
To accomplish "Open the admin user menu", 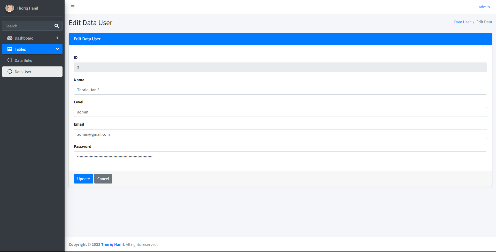I will (484, 7).
